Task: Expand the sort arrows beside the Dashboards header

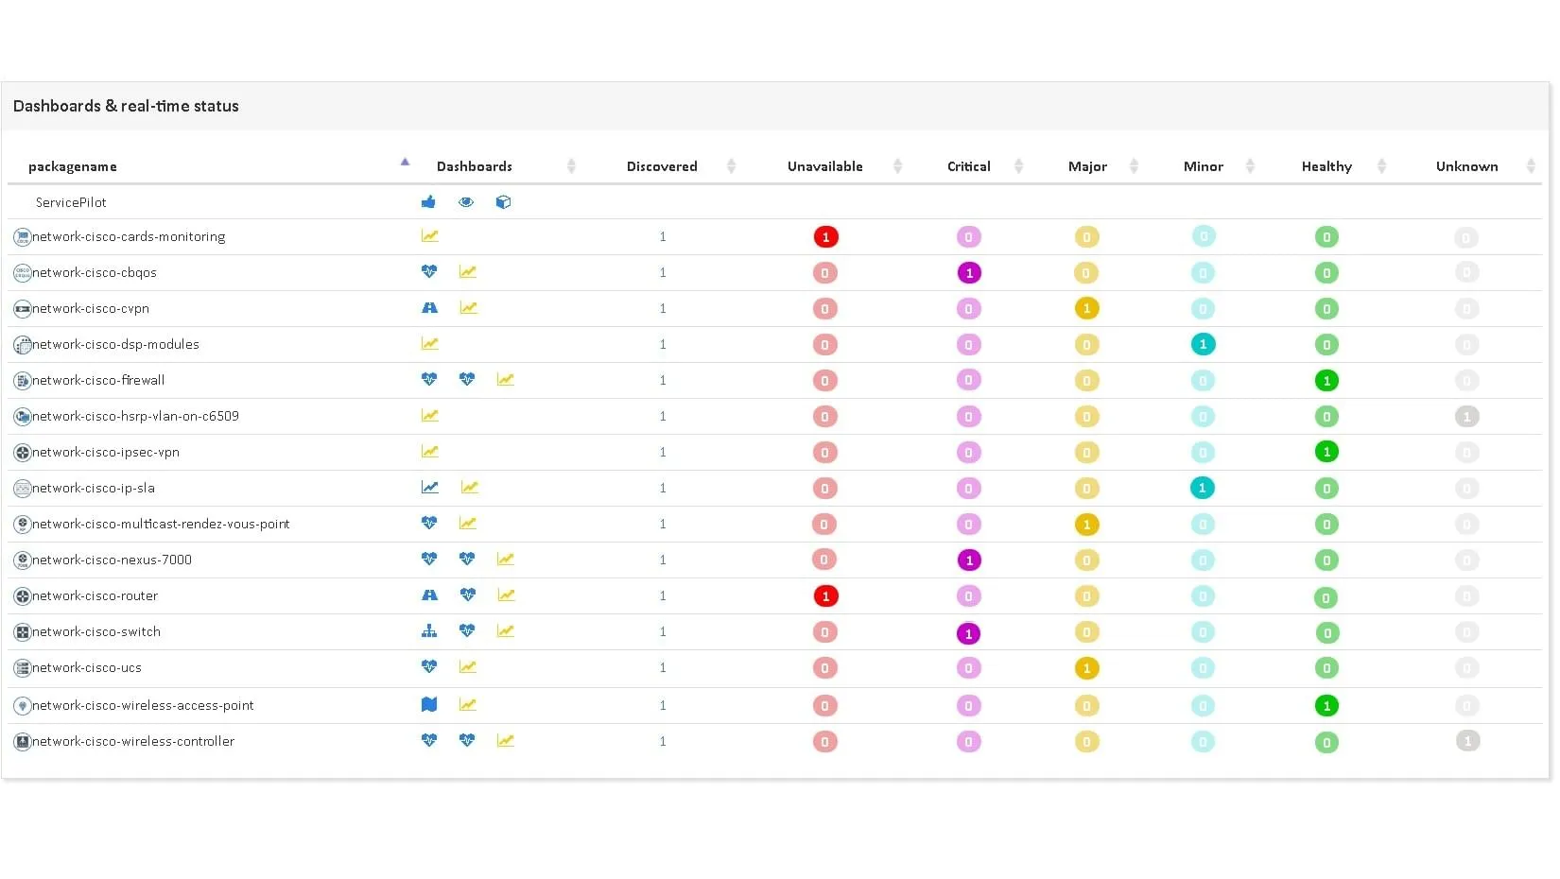Action: point(571,165)
